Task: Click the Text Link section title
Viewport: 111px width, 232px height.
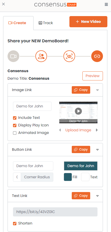Action: coord(19,196)
